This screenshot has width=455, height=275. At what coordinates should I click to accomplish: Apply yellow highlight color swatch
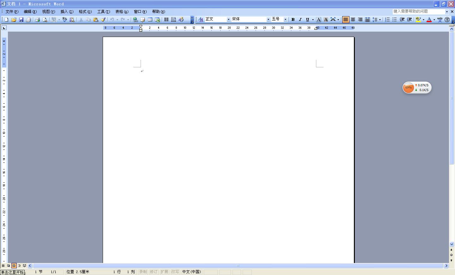(418, 20)
